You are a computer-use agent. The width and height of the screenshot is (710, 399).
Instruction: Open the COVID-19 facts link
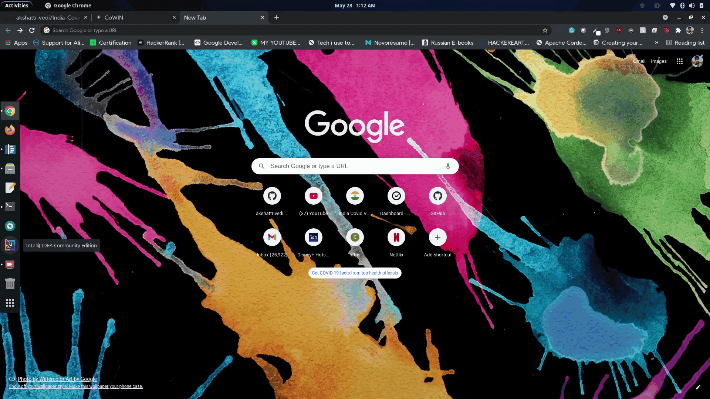[355, 273]
